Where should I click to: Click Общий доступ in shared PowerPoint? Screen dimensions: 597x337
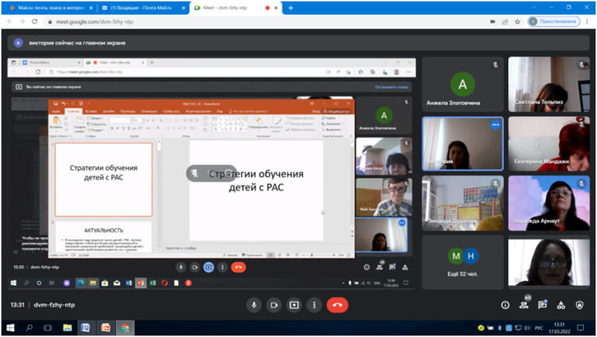(x=337, y=111)
